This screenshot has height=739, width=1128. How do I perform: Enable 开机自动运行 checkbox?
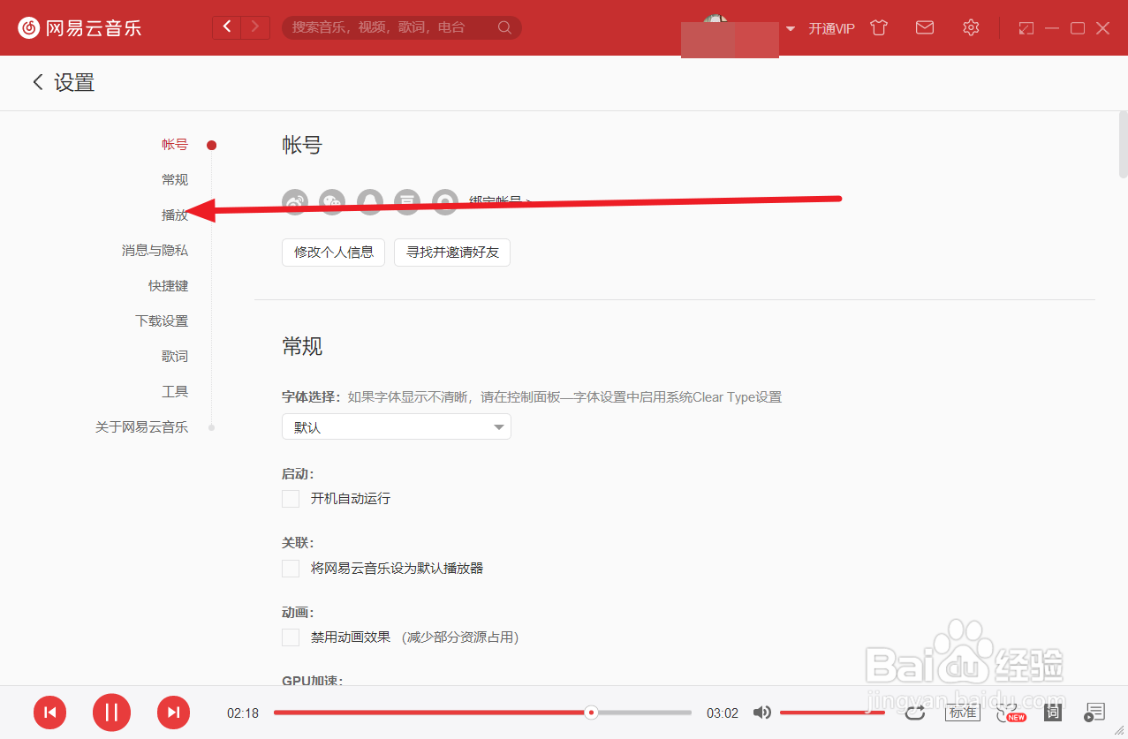coord(291,499)
